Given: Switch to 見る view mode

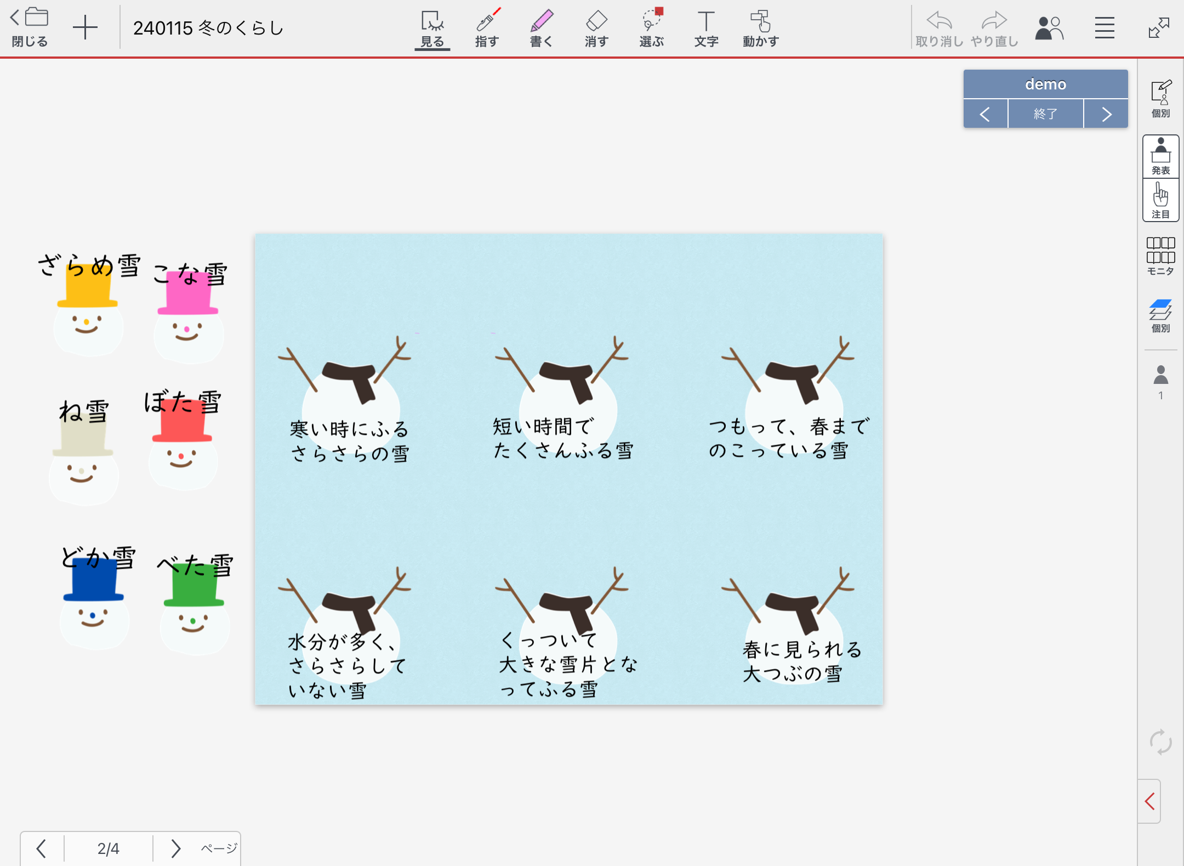Looking at the screenshot, I should coord(432,29).
